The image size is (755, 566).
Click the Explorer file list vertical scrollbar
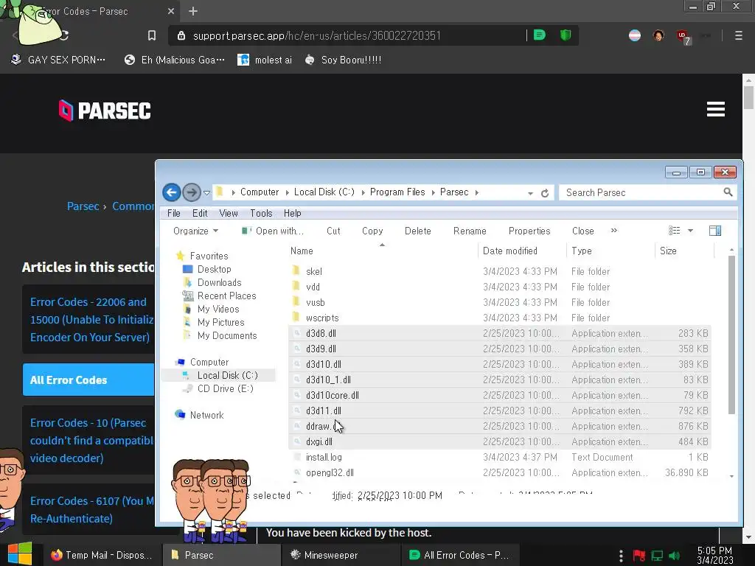[731, 335]
